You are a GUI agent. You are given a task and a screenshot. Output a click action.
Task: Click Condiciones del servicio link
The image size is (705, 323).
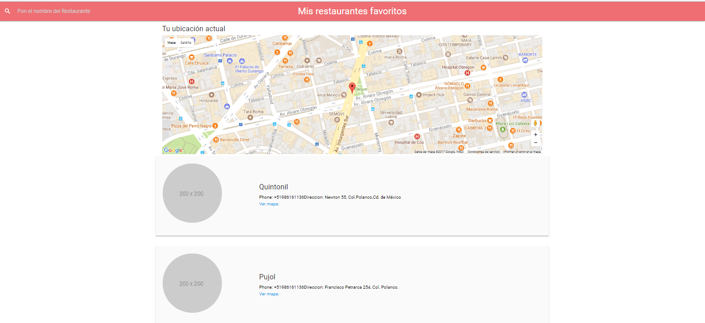pyautogui.click(x=483, y=152)
